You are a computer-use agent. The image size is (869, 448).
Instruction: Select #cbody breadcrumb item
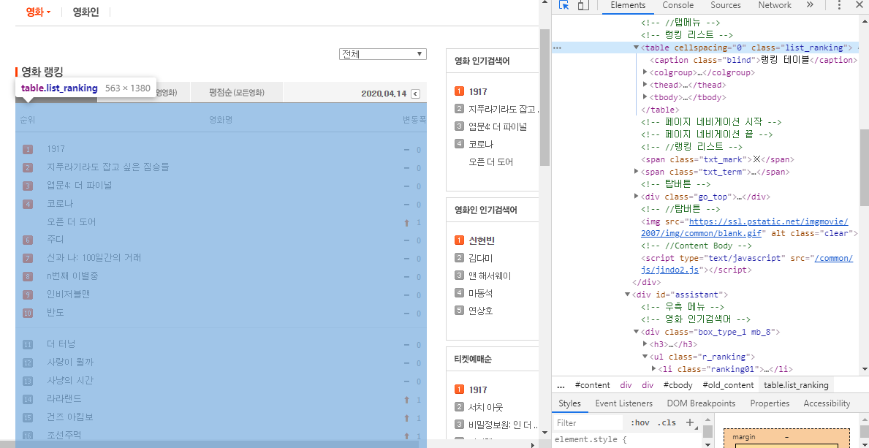point(678,385)
